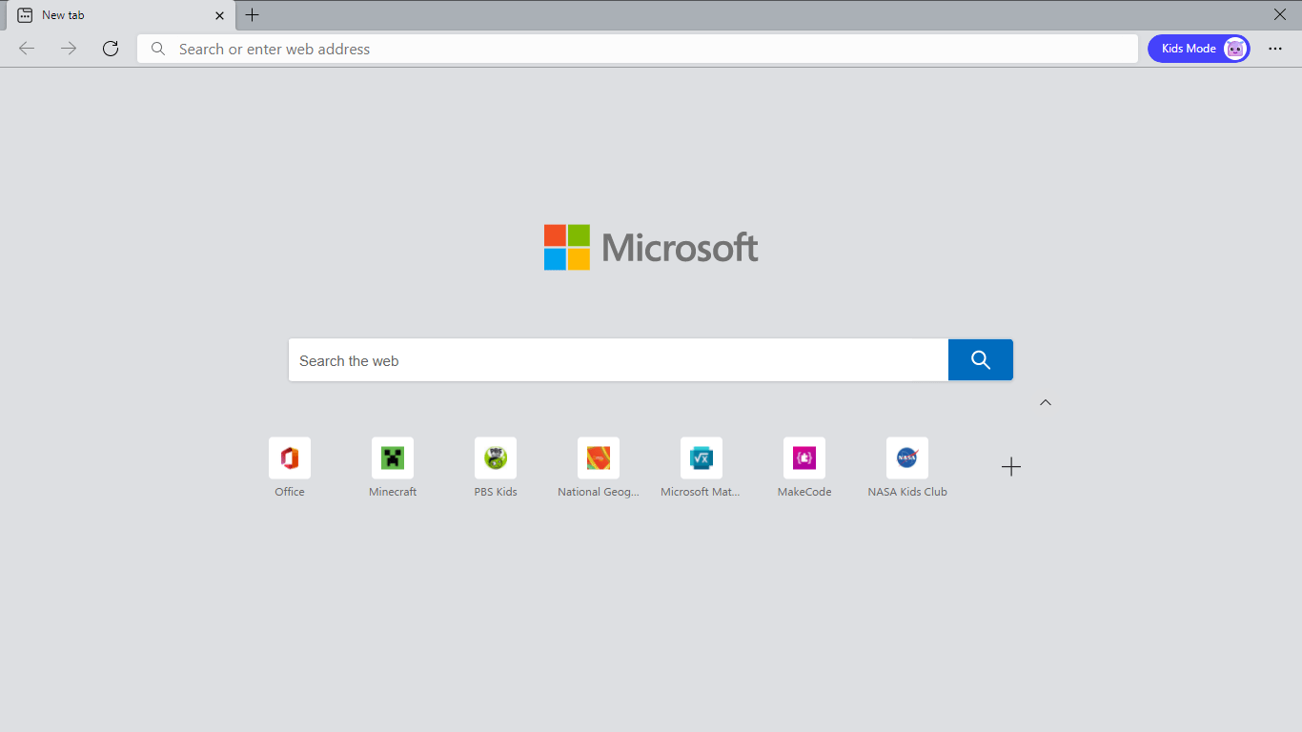The width and height of the screenshot is (1302, 732).
Task: Open a new browser tab
Action: tap(252, 15)
